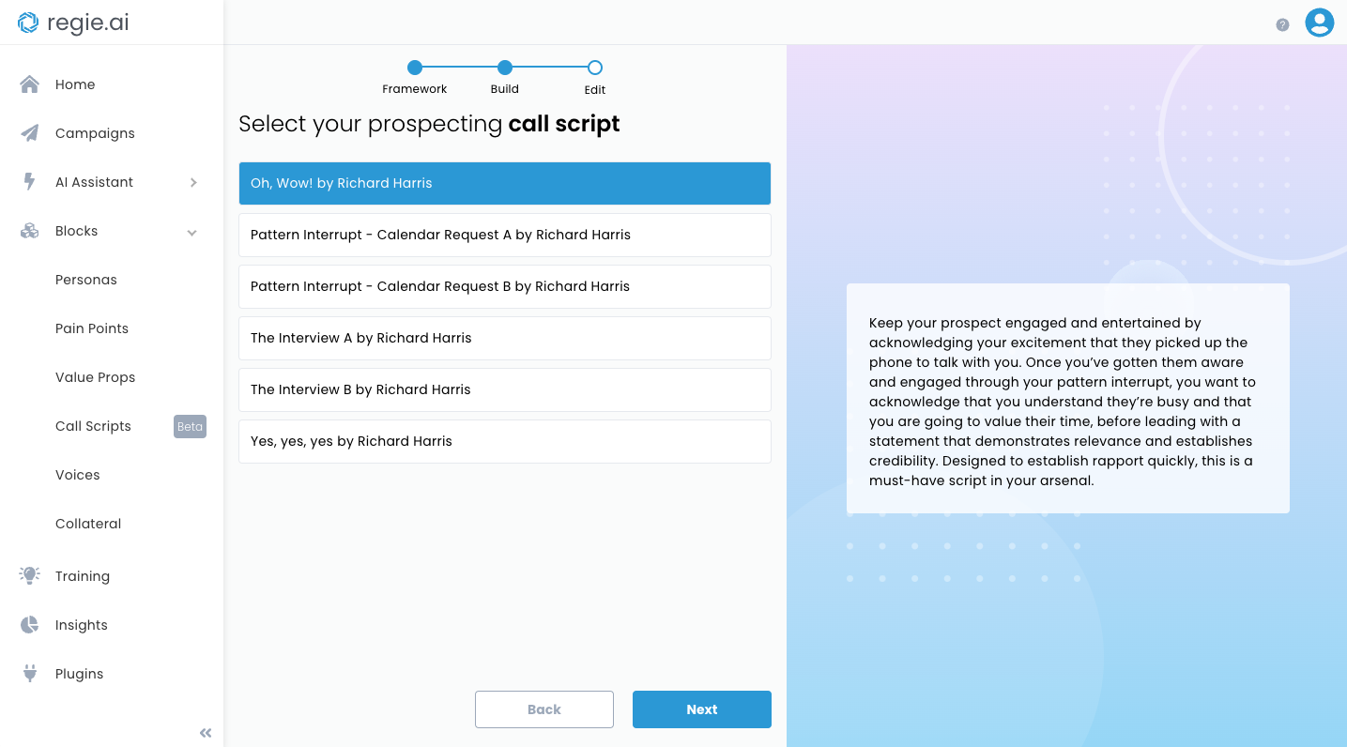Click the Framework step marker

pyautogui.click(x=415, y=68)
